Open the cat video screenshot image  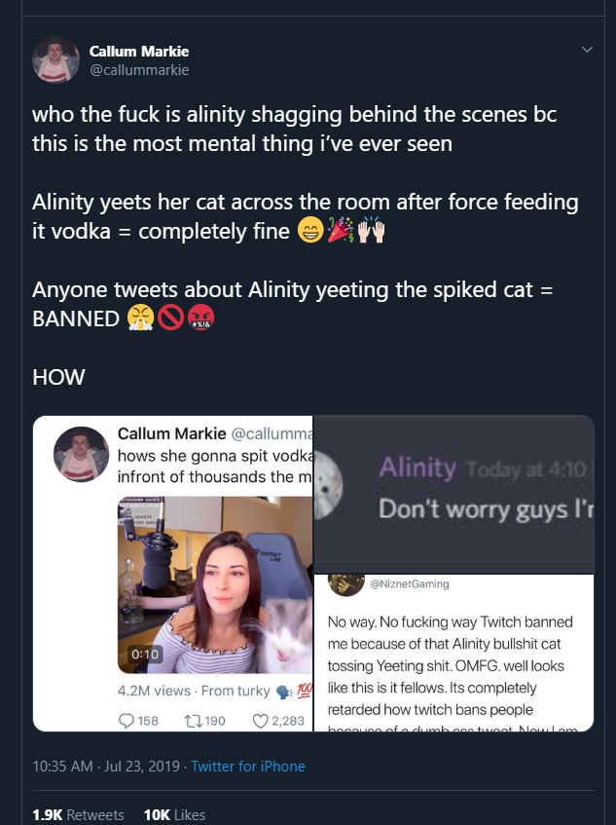173,574
